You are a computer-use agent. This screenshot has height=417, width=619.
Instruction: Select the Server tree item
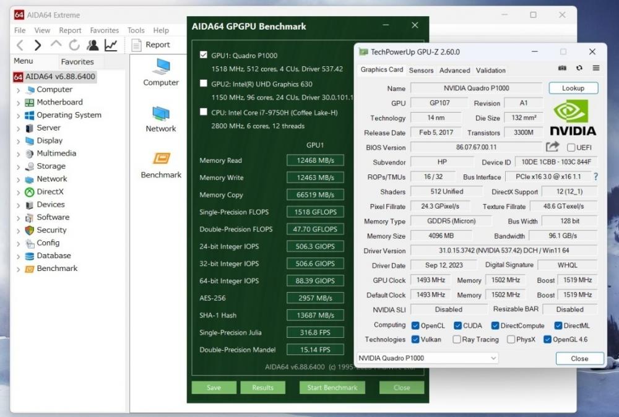[x=43, y=128]
